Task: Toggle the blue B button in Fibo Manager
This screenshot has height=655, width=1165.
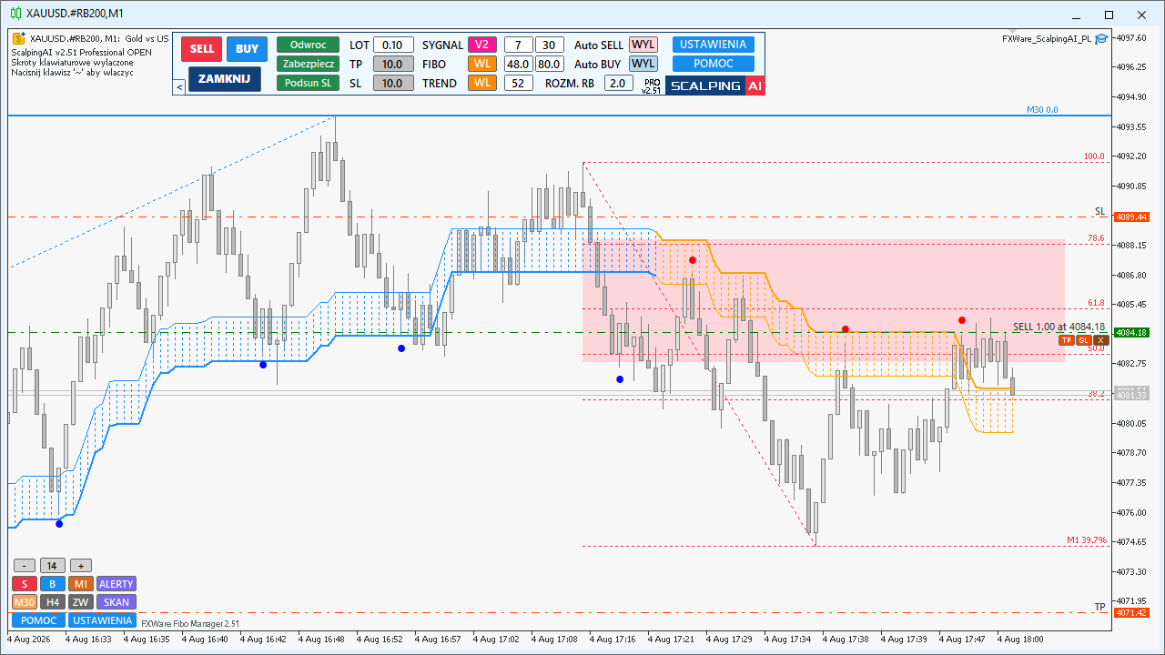Action: coord(53,584)
